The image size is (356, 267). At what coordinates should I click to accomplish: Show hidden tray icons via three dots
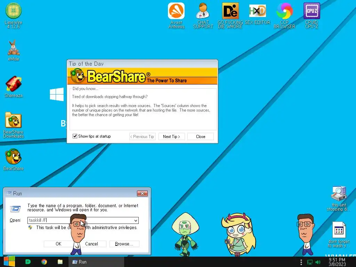click(301, 262)
